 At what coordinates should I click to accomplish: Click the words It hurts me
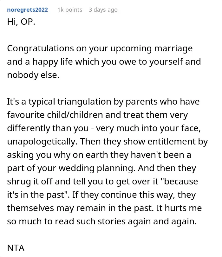(x=179, y=208)
